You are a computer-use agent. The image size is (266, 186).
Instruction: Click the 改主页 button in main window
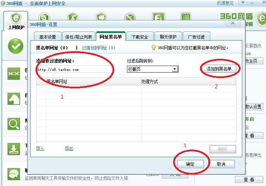[254, 61]
